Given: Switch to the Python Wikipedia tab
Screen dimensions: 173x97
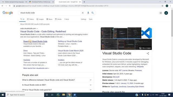Looking at the screenshot, I should click(14, 2).
